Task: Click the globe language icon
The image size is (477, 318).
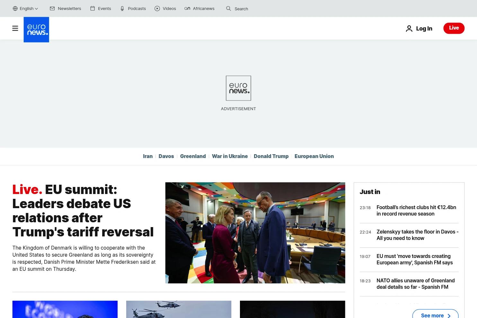Action: point(15,9)
